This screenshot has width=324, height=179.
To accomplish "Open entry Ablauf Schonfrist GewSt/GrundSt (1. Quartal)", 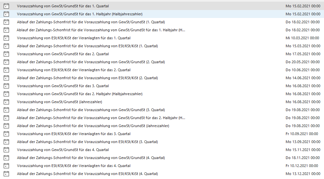I will (x=91, y=22).
